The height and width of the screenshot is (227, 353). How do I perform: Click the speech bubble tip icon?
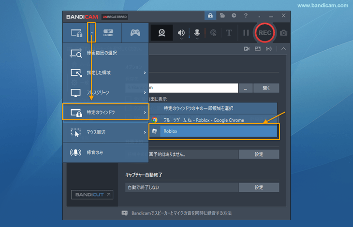point(124,213)
